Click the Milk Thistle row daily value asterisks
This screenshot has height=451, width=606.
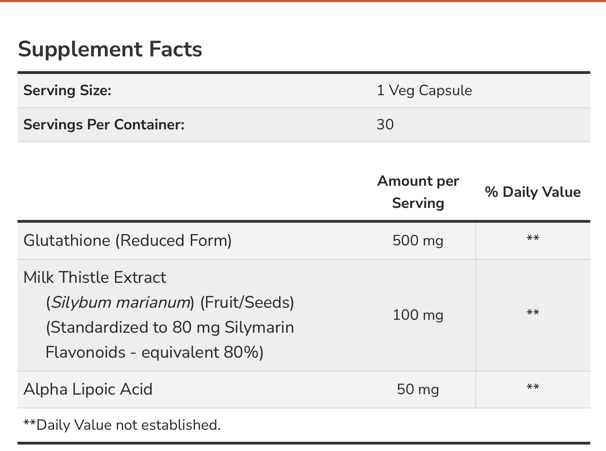tap(533, 314)
